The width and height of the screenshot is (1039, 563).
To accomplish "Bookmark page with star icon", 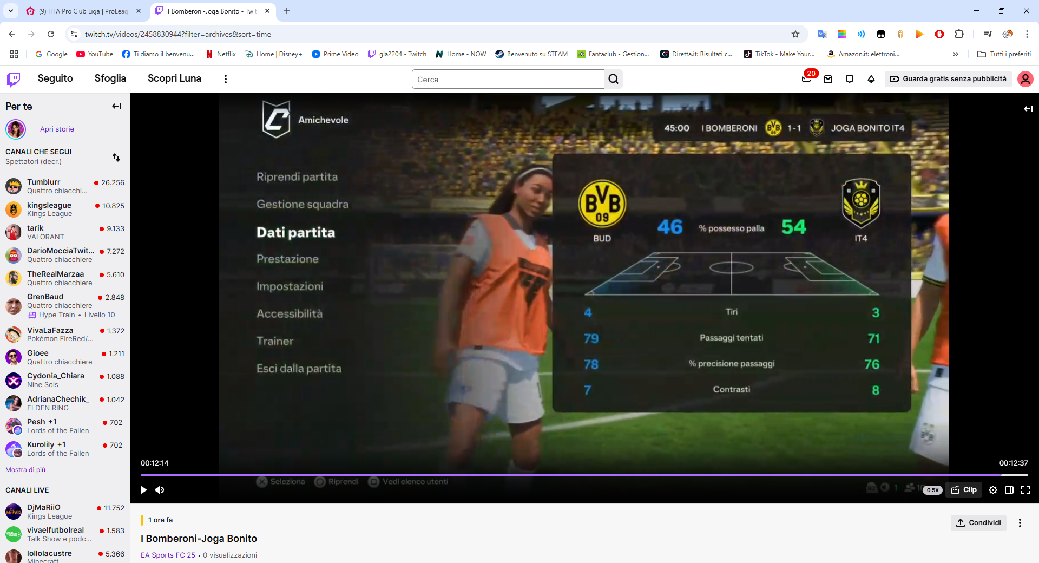I will click(795, 34).
